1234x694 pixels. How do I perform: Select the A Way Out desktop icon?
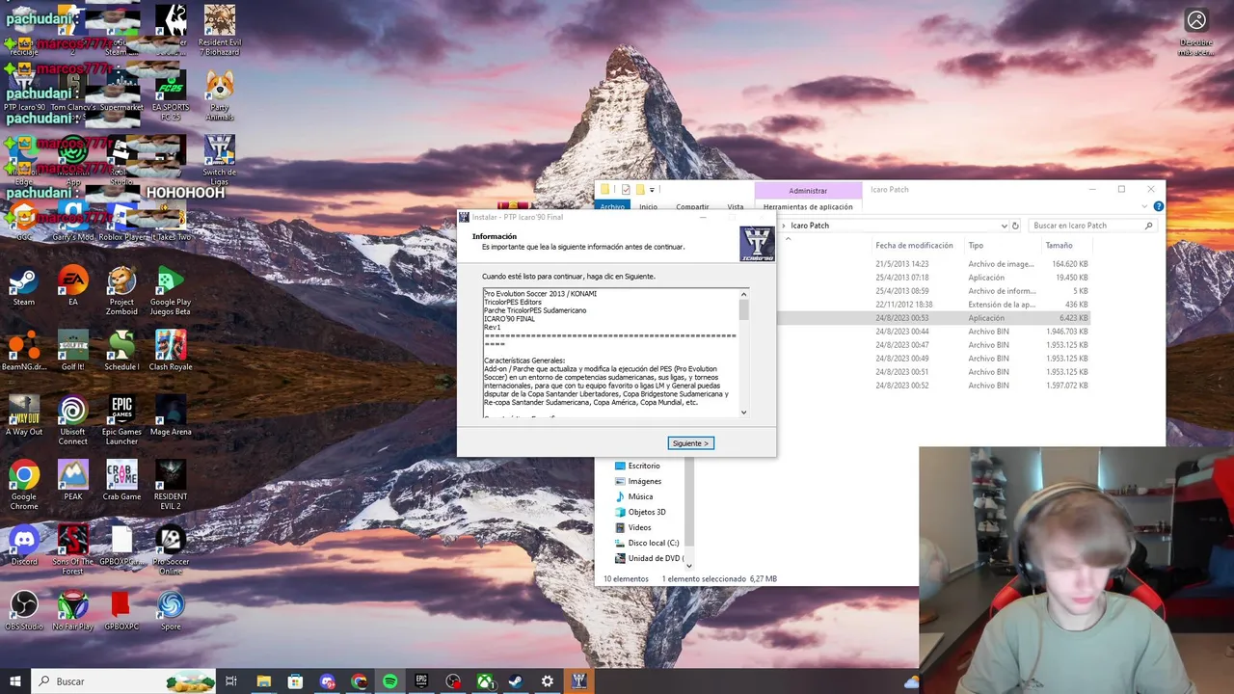[x=24, y=416]
